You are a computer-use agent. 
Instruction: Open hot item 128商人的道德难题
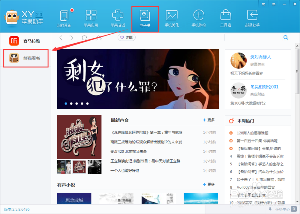[x=253, y=133]
